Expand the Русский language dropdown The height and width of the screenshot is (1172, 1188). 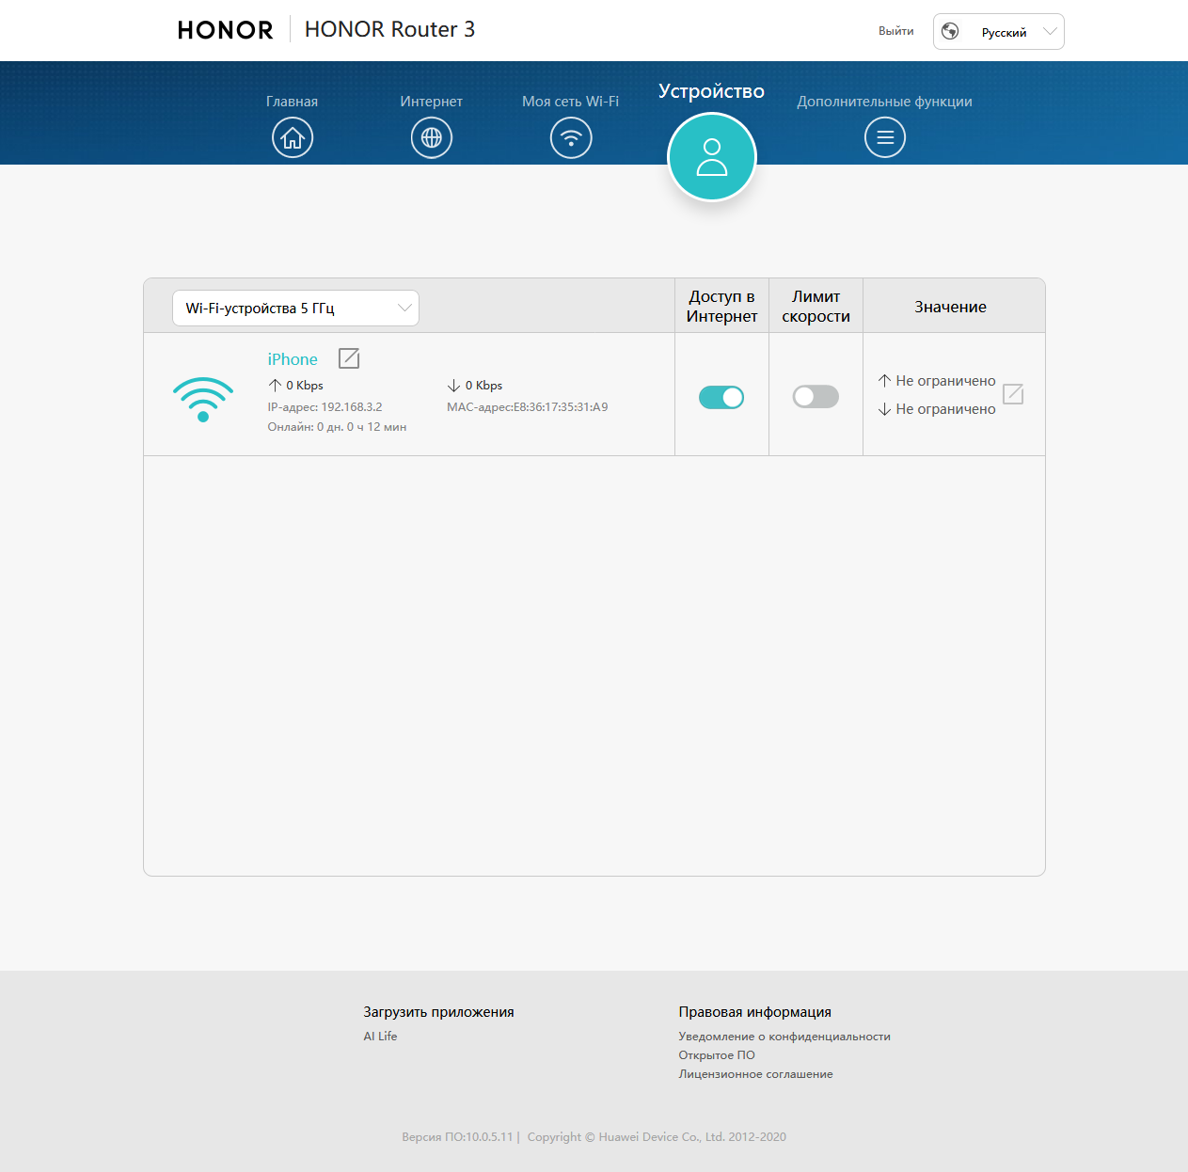[x=999, y=31]
